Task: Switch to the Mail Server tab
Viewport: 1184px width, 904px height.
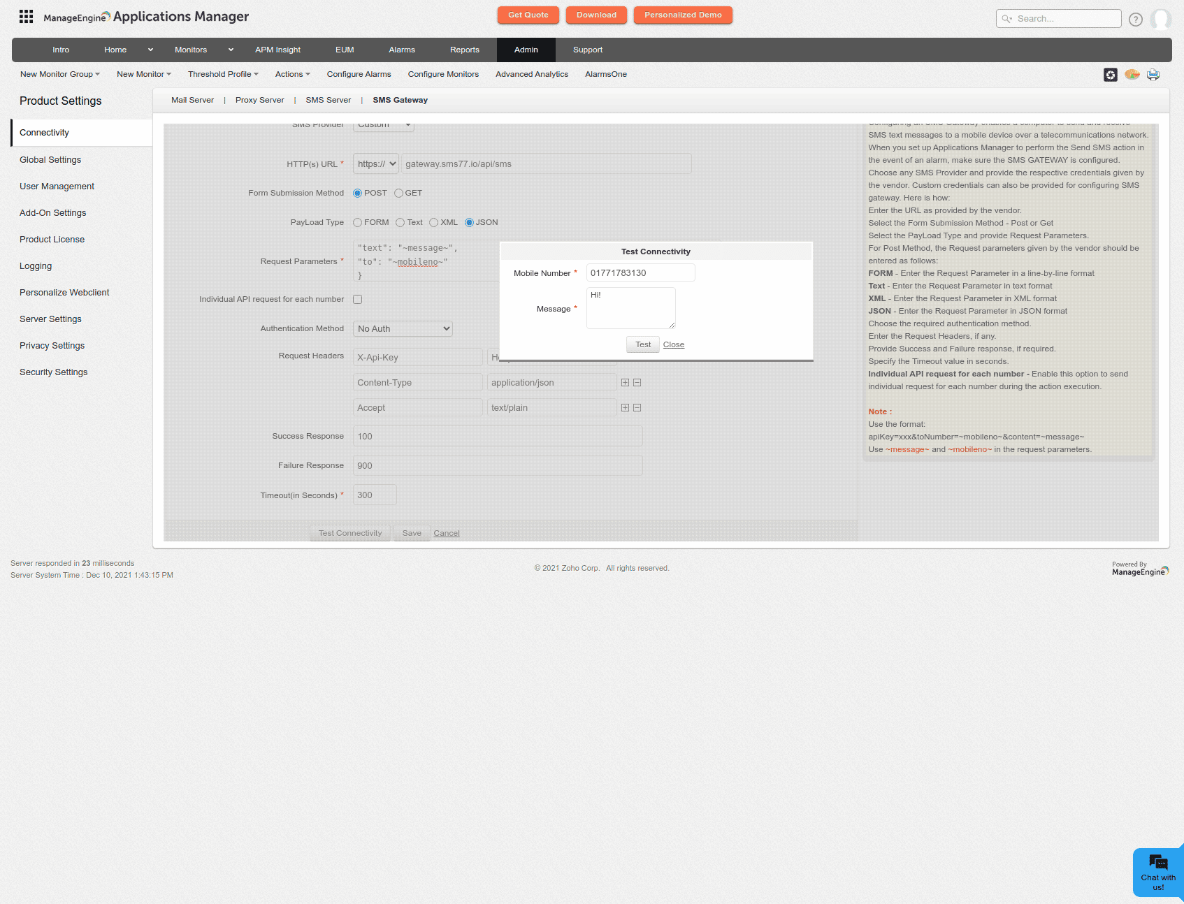Action: coord(192,101)
